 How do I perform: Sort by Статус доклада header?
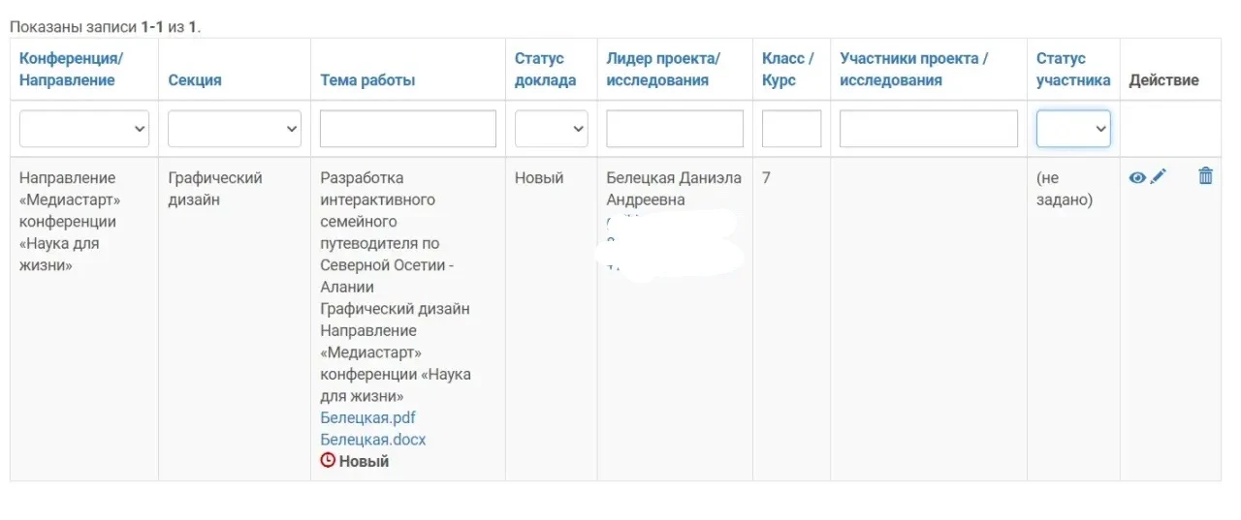click(x=545, y=69)
